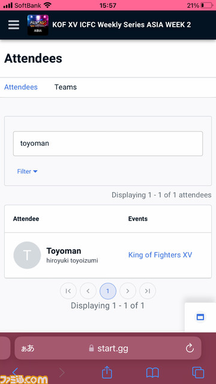This screenshot has height=384, width=216.
Task: Go to previous results page
Action: tap(88, 291)
